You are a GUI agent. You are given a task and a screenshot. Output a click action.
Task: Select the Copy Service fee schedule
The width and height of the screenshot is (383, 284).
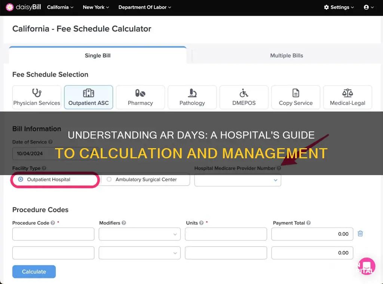click(x=295, y=97)
